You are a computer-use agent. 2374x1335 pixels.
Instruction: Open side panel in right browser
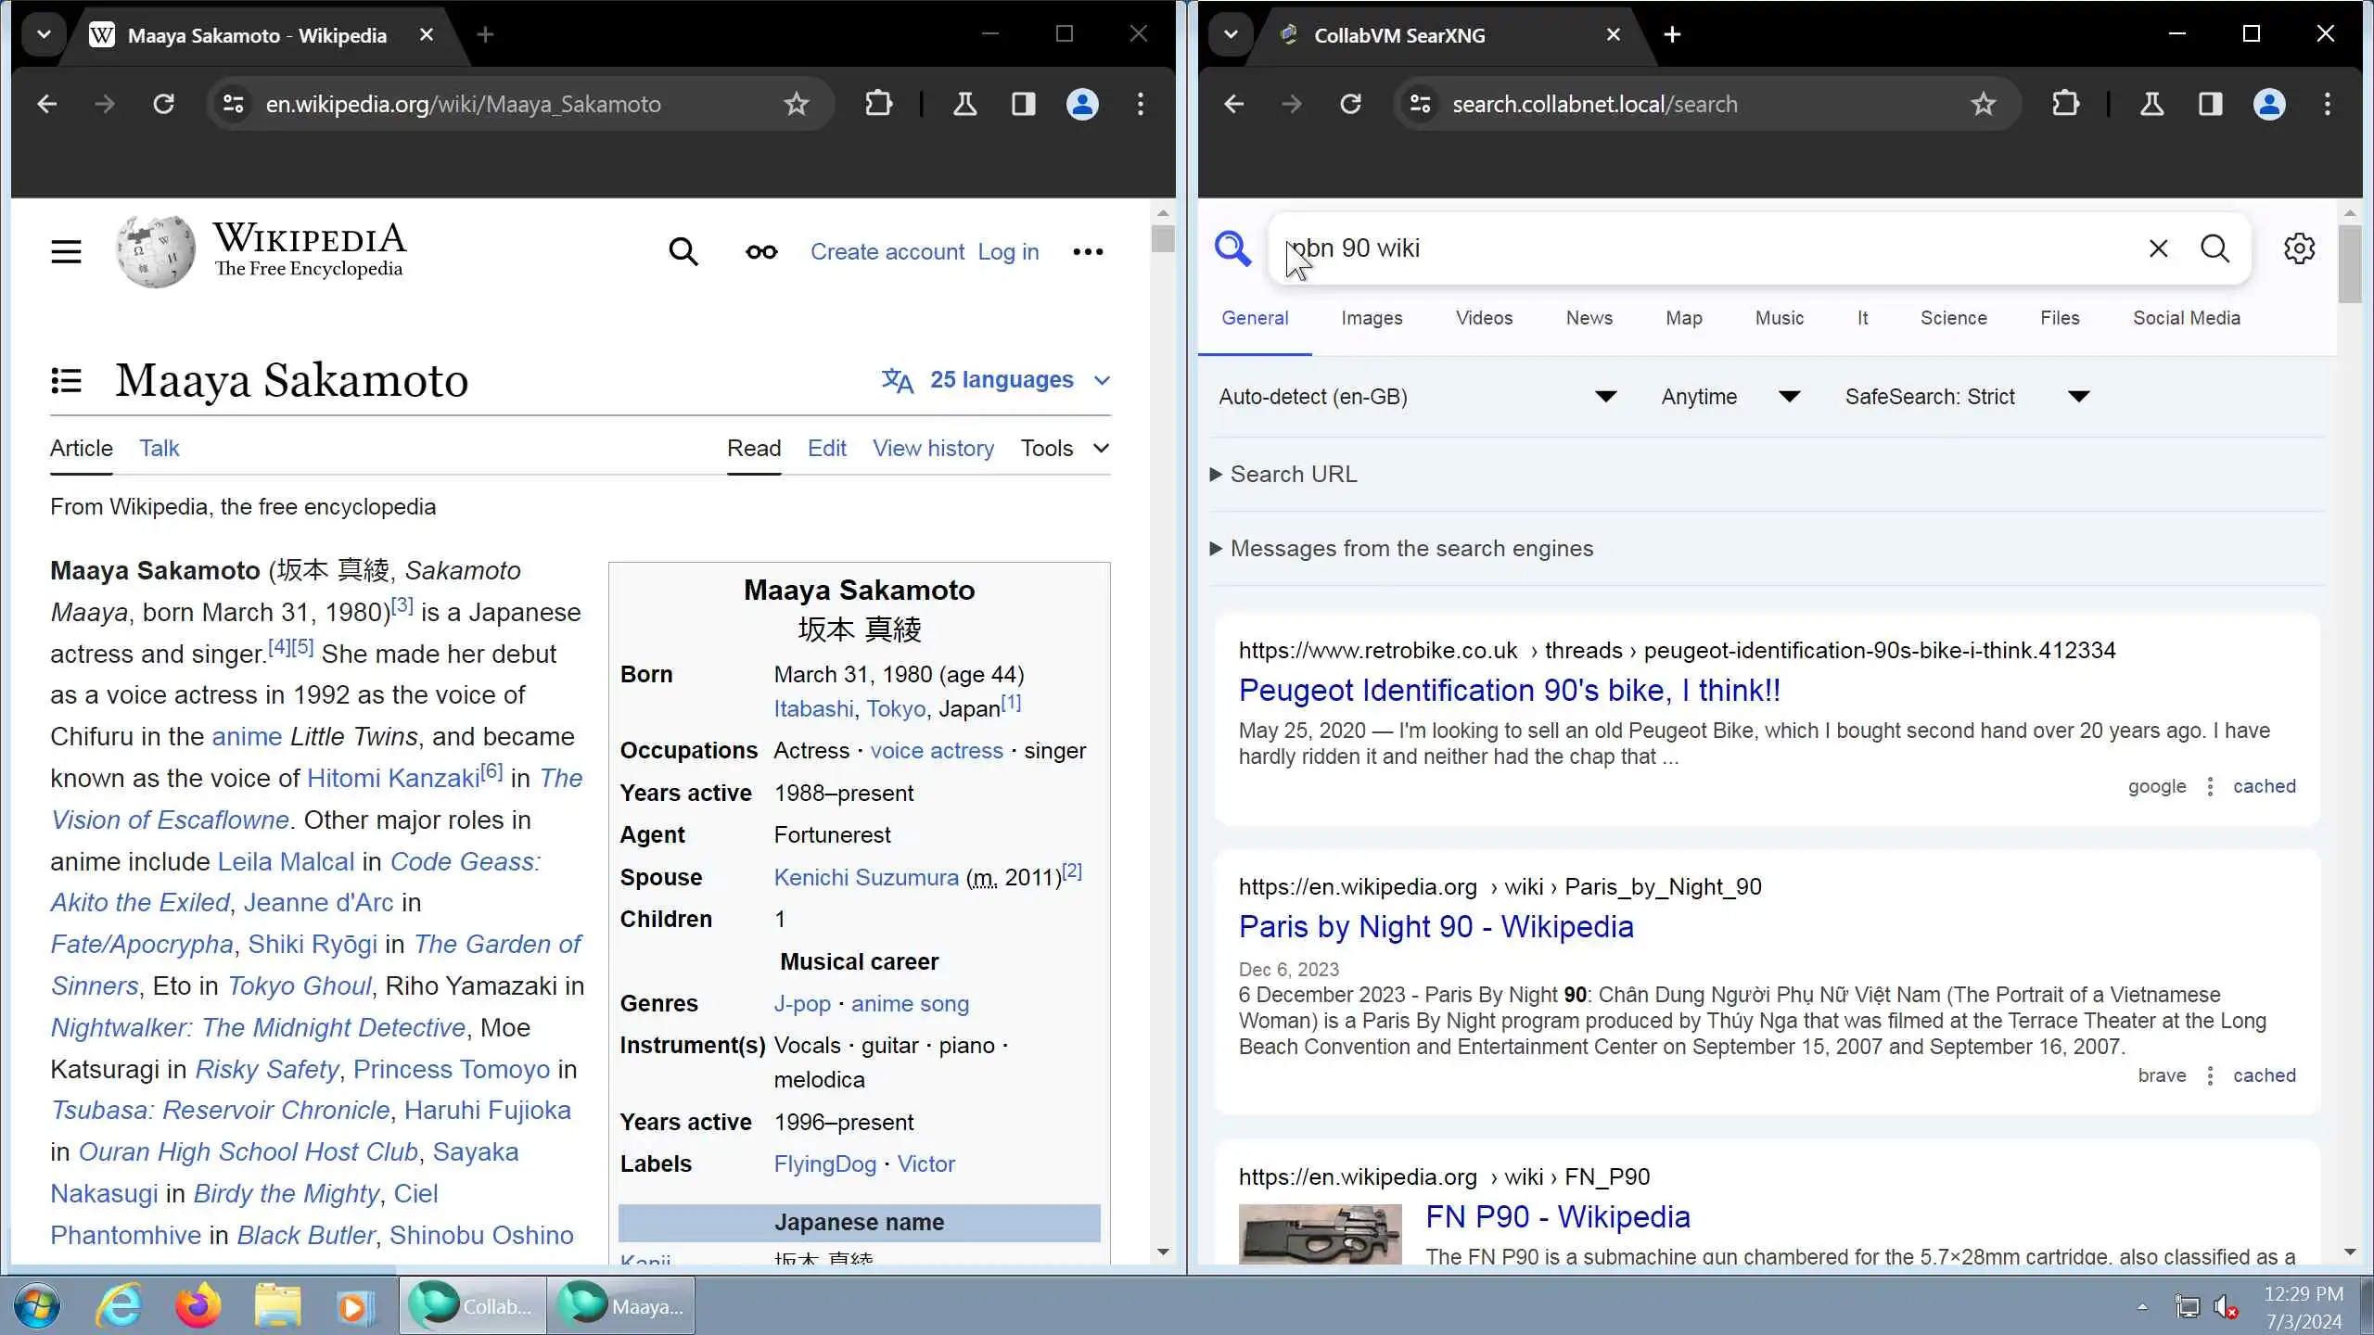pos(2210,104)
